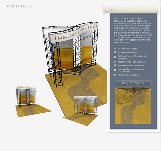
Task: Click the product description paragraph
Action: pos(133,30)
